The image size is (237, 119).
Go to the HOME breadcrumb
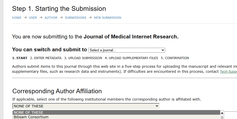pyautogui.click(x=17, y=18)
